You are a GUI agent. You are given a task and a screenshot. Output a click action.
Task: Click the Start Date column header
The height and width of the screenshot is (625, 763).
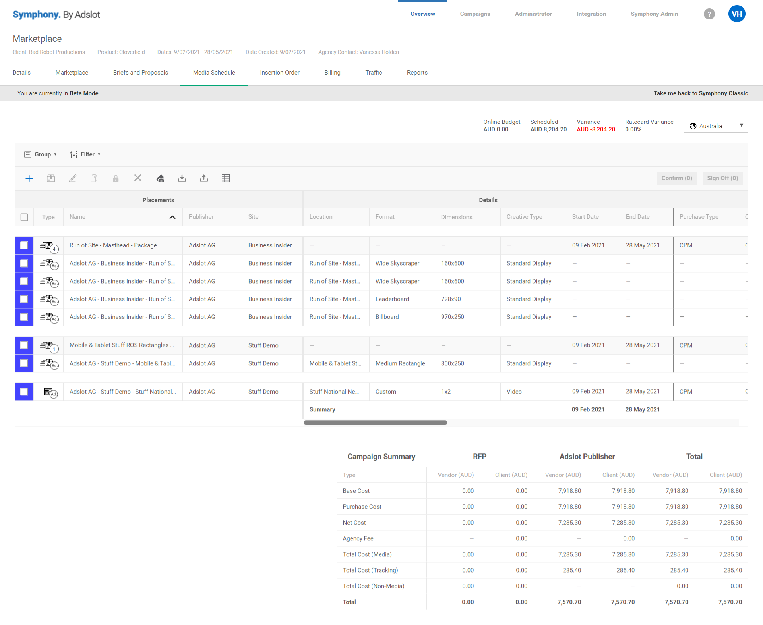pyautogui.click(x=585, y=217)
